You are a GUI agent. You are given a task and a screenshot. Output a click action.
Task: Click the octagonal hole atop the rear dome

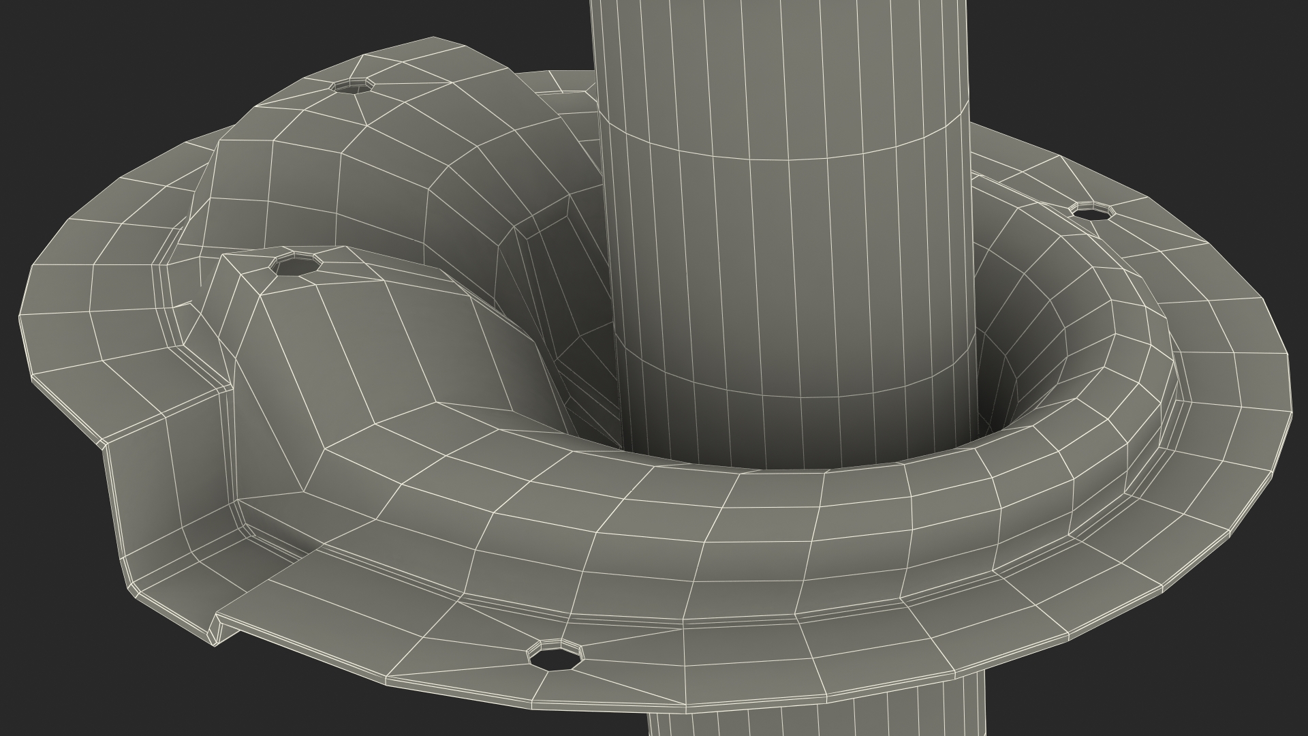click(352, 87)
